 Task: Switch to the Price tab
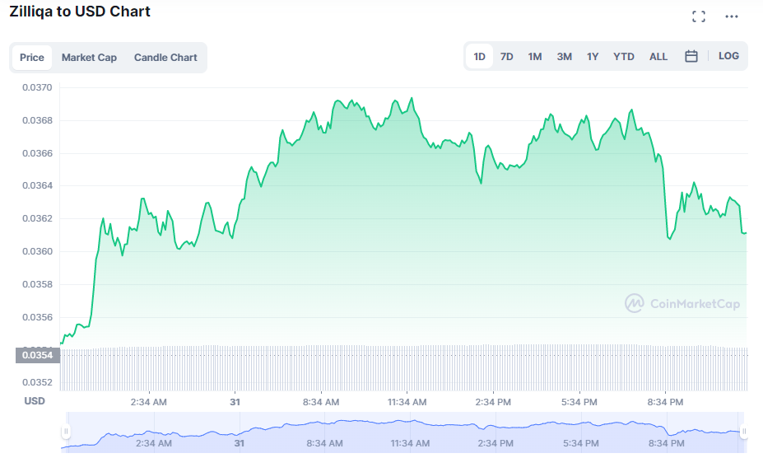tap(31, 58)
